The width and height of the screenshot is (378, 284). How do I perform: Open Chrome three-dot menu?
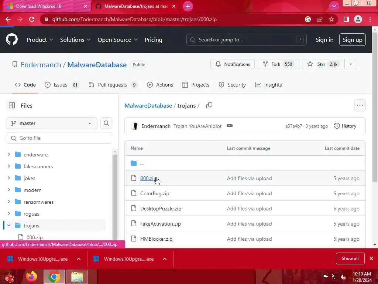point(370,19)
